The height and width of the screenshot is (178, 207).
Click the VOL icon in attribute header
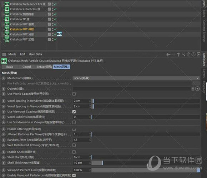click(4, 61)
